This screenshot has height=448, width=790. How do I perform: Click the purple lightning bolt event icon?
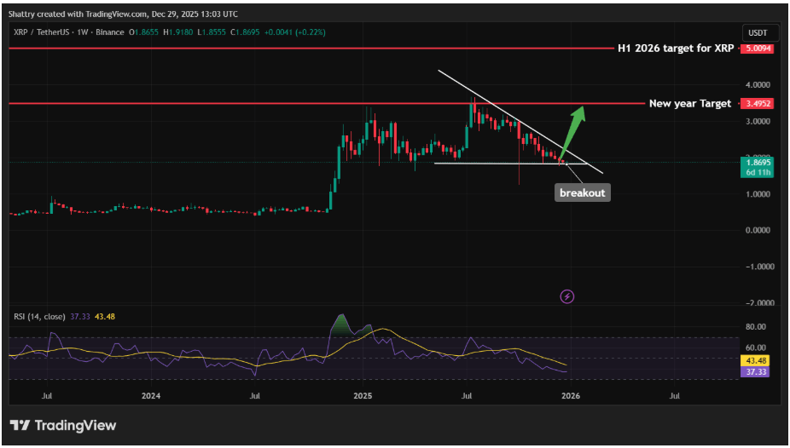coord(567,296)
